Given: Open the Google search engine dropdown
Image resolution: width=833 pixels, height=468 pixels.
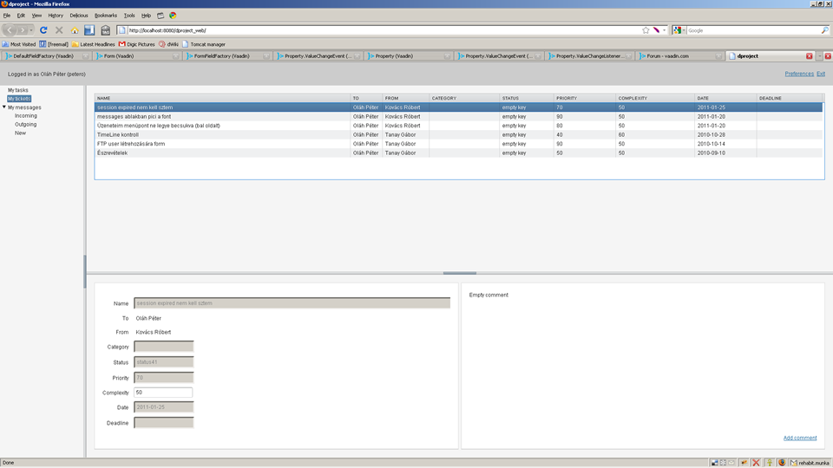Looking at the screenshot, I should pos(679,30).
